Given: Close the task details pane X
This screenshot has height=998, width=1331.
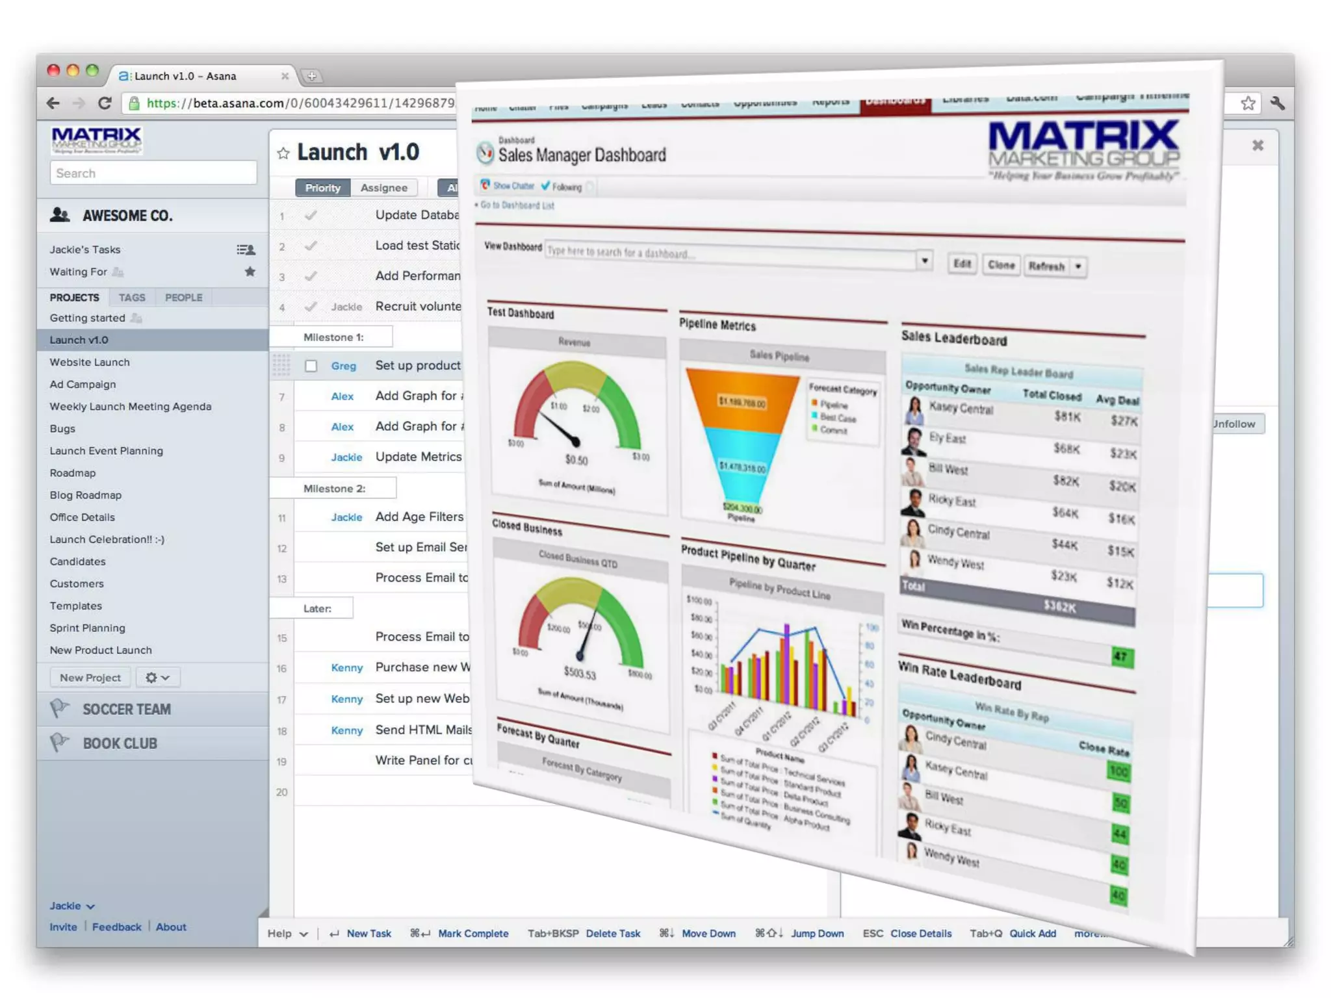Looking at the screenshot, I should click(1258, 146).
